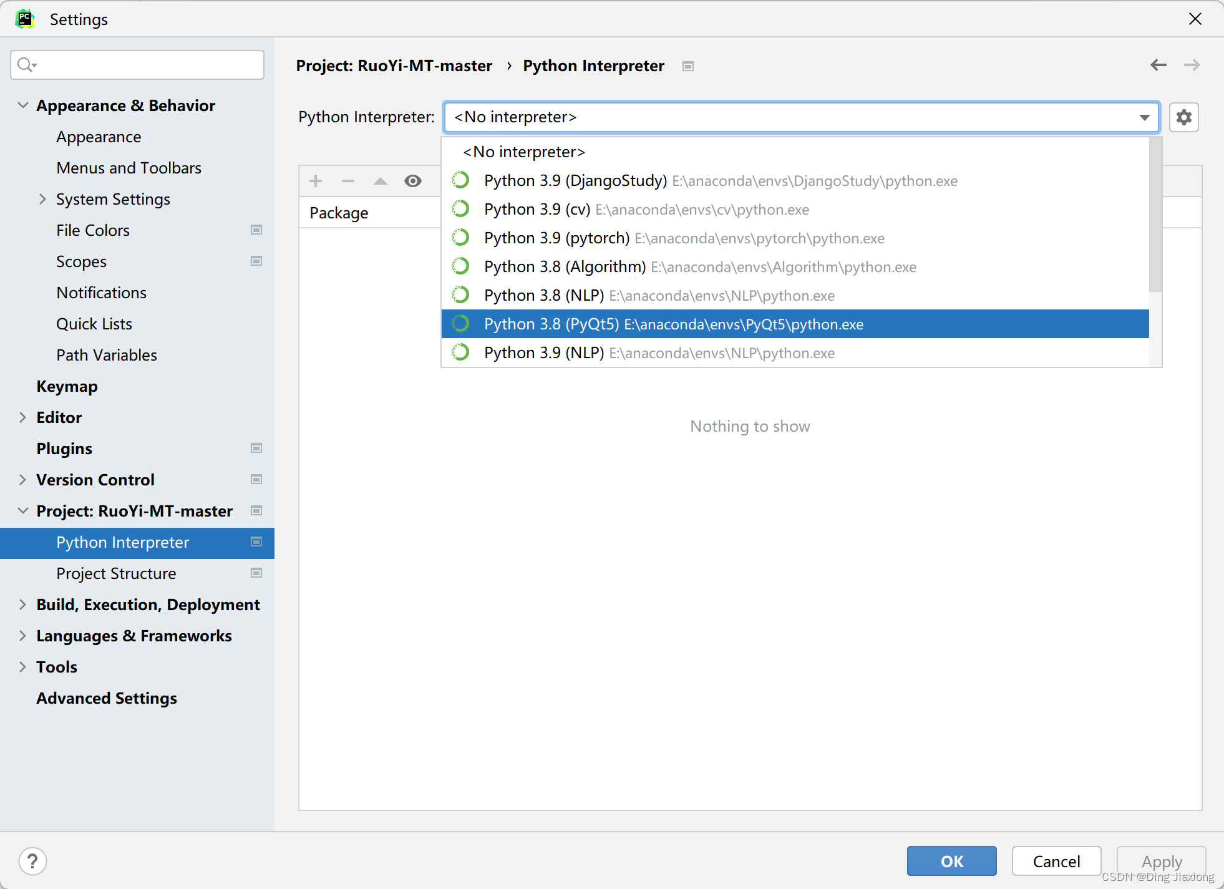Toggle the show early releases eye icon
1224x889 pixels.
(x=413, y=181)
